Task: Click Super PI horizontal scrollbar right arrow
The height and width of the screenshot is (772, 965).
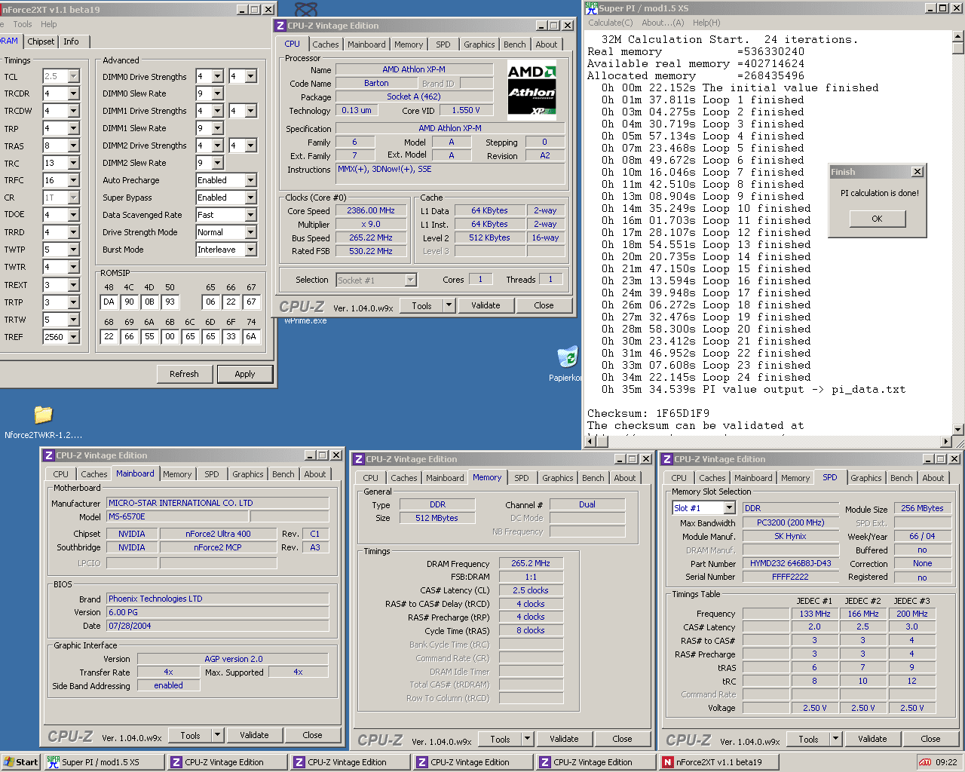Action: (x=946, y=442)
